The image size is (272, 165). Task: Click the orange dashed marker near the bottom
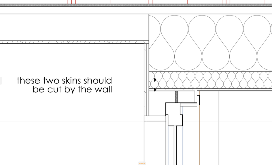click(142, 163)
